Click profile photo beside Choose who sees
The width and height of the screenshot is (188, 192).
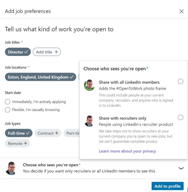point(11,168)
